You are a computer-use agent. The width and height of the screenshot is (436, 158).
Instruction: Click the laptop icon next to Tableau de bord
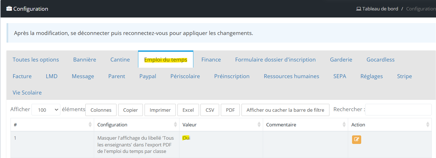pyautogui.click(x=359, y=9)
